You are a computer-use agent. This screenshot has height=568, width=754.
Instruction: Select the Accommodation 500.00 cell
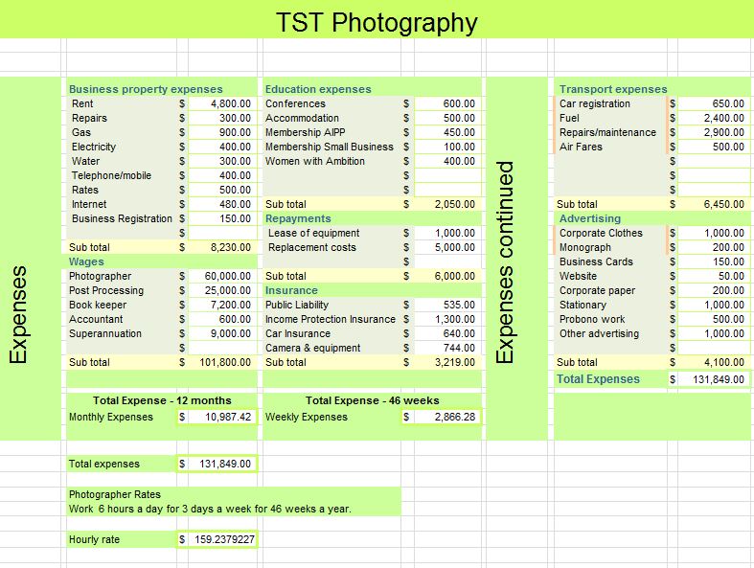coord(447,118)
